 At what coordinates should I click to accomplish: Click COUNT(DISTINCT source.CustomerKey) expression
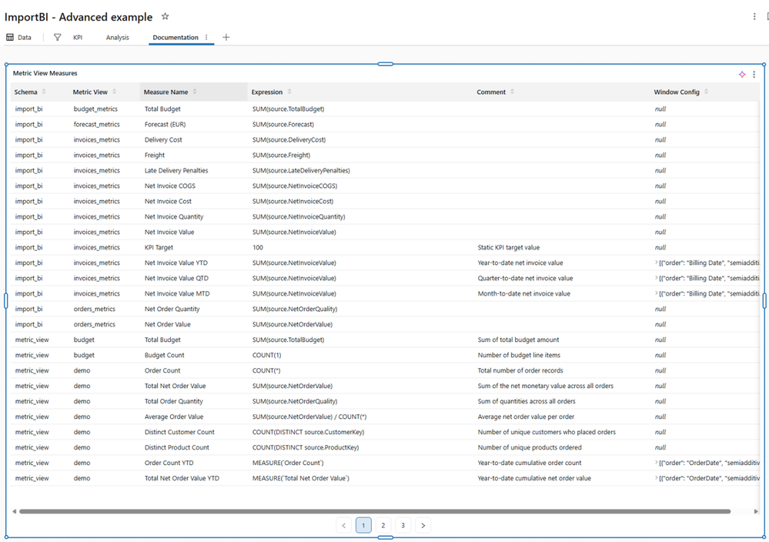pyautogui.click(x=309, y=432)
